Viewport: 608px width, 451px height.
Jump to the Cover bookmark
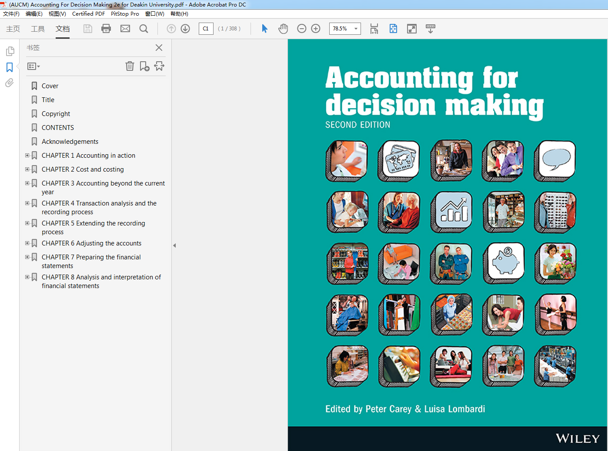tap(50, 86)
